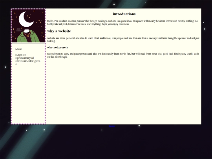This screenshot has width=212, height=159.
Task: Click the "favourite color: green" line
Action: click(x=27, y=61)
